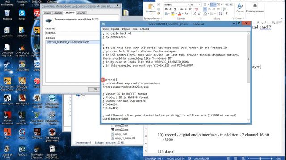Click the Format Painter brush icon
Viewport: 286px width, 160px height.
pos(159,13)
